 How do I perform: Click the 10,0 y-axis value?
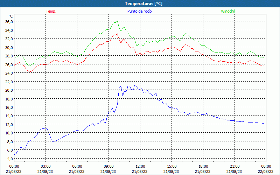coord(9,133)
